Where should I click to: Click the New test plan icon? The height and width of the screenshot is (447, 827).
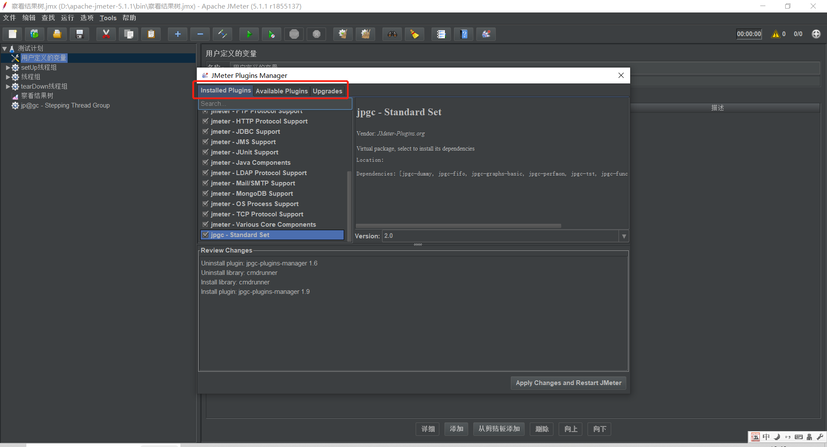coord(12,34)
